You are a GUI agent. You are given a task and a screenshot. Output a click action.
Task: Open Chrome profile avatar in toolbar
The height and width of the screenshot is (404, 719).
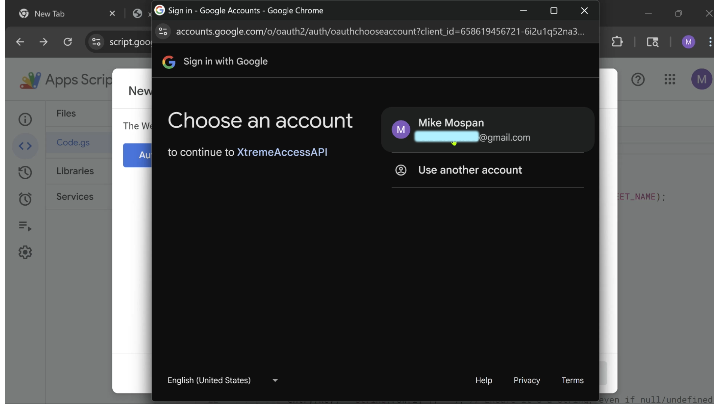coord(689,42)
